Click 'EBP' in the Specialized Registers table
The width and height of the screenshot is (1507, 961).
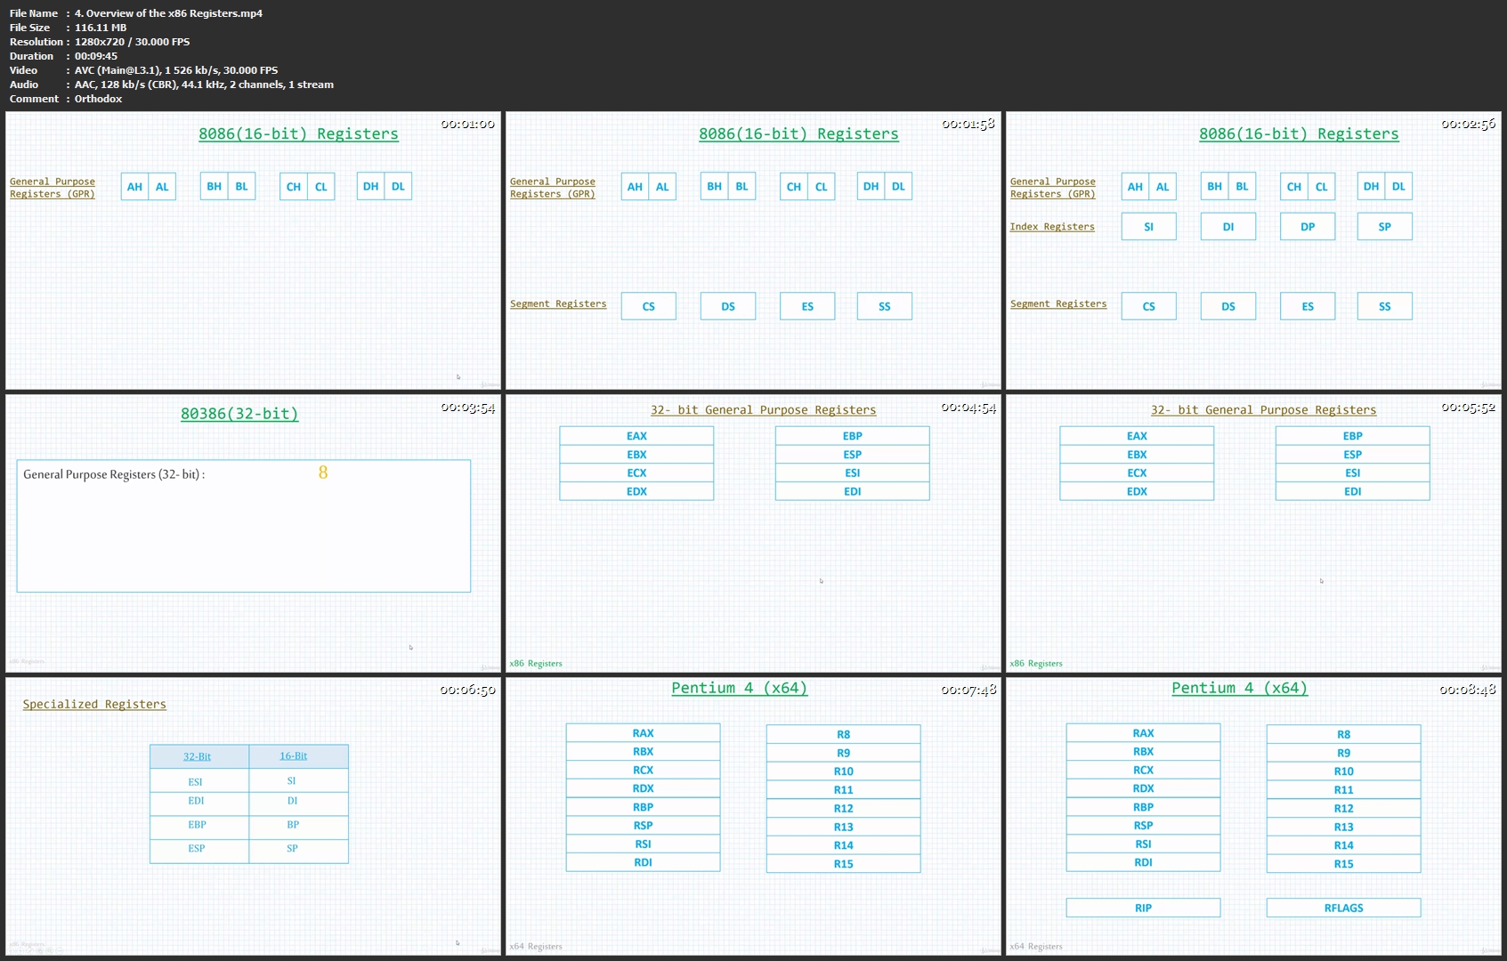(x=197, y=825)
